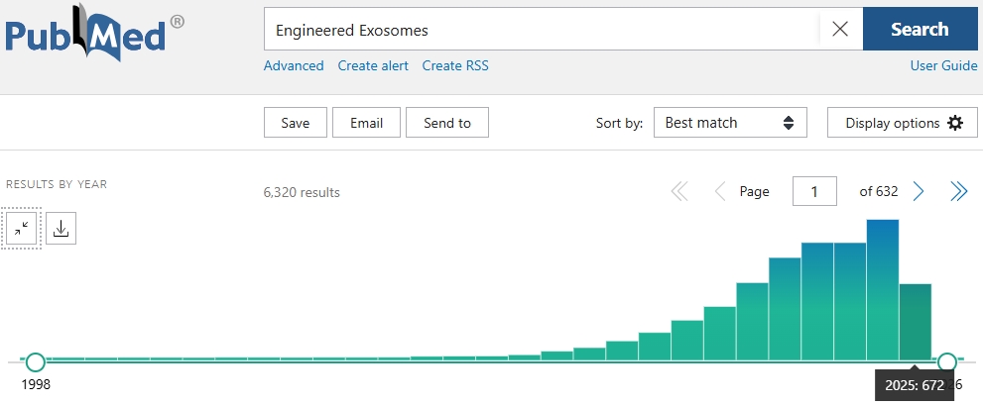983x406 pixels.
Task: Open the Sort by Best match dropdown
Action: click(x=729, y=123)
